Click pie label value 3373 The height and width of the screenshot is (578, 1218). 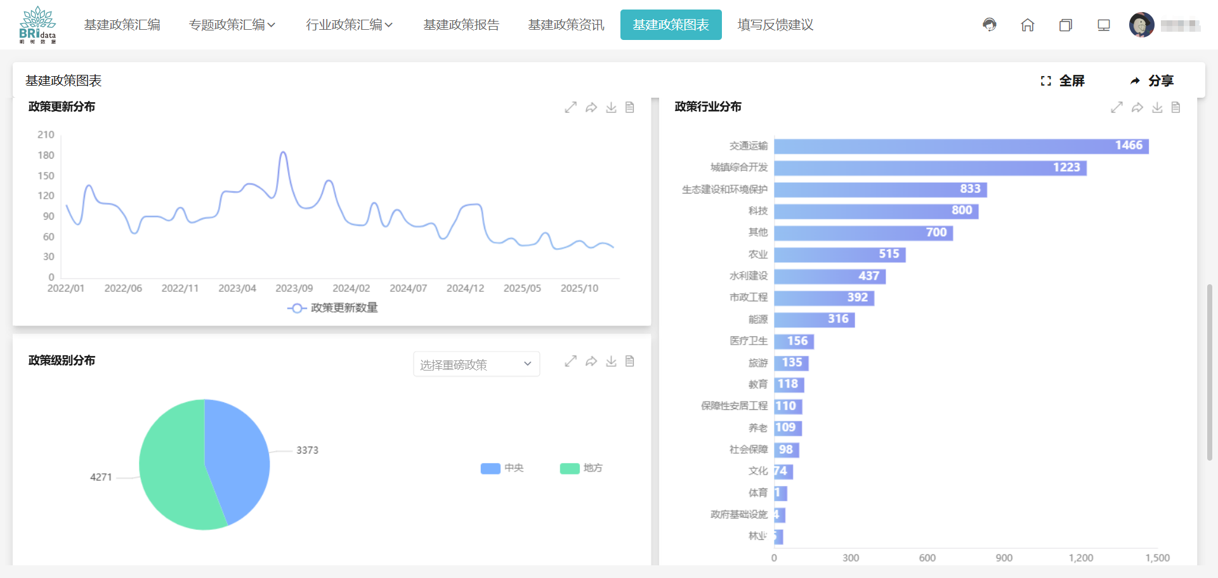tap(307, 450)
